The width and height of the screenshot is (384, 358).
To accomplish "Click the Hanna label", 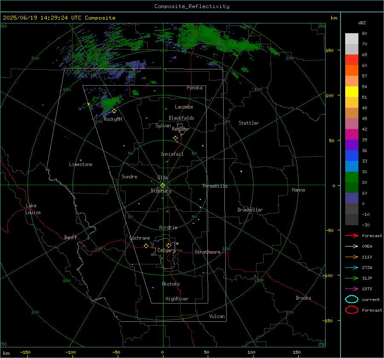I will (298, 190).
